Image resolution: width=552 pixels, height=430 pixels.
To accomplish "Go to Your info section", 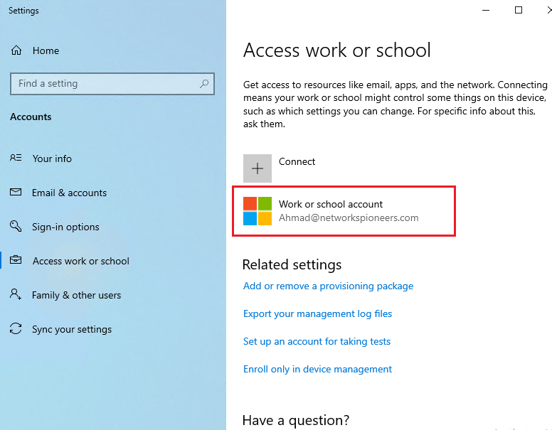I will tap(52, 158).
